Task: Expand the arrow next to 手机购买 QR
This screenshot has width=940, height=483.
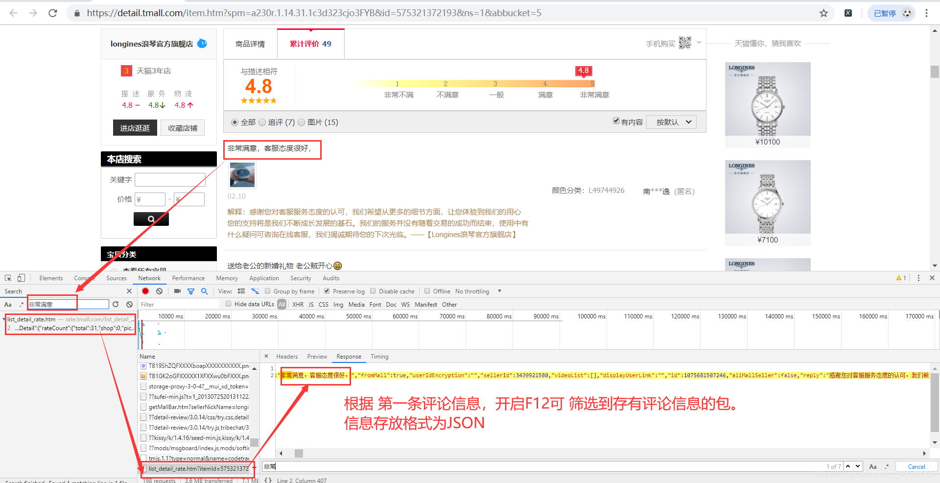Action: 699,43
